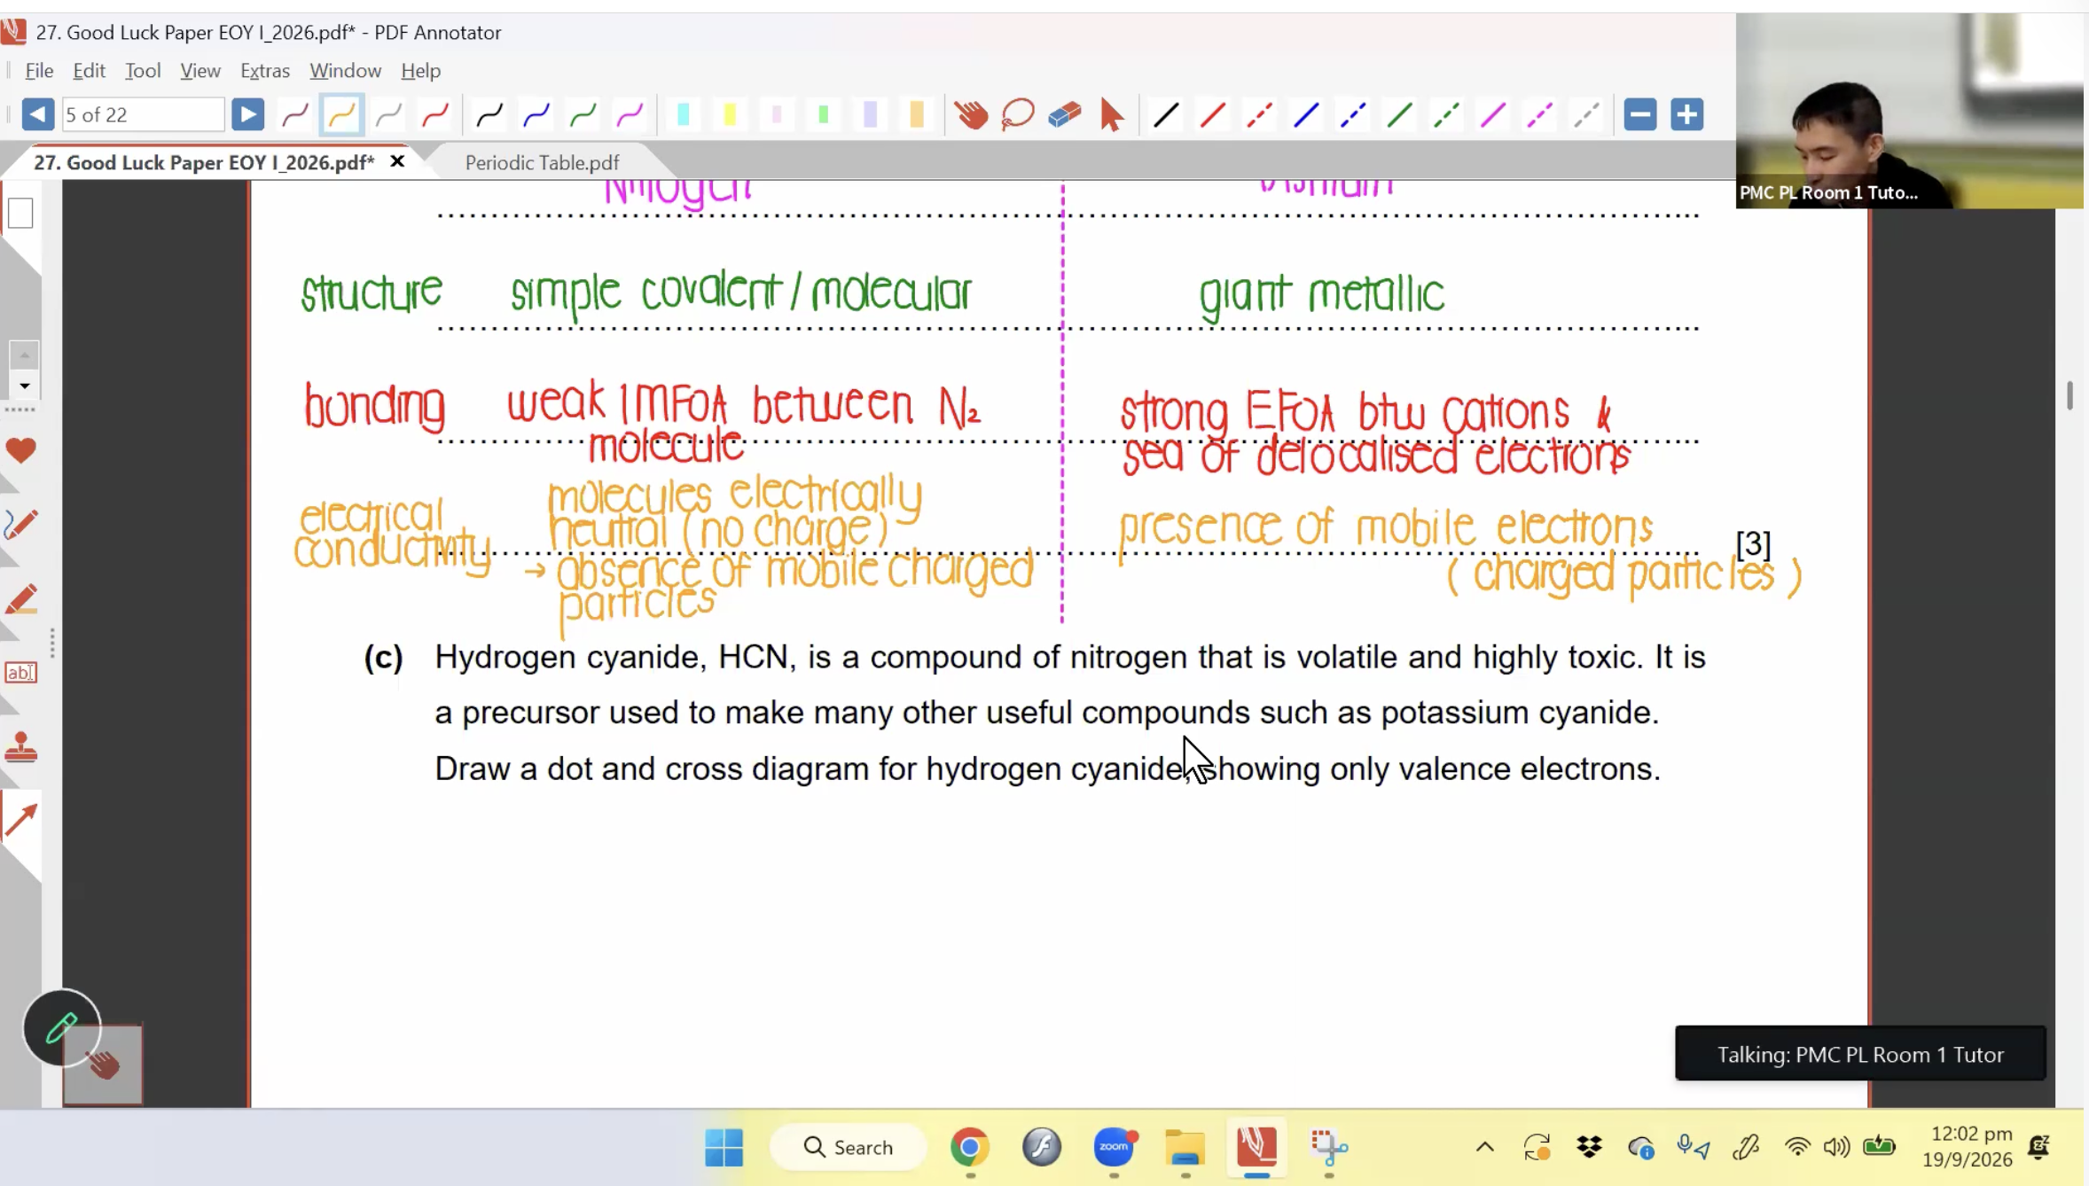Select the Eraser tool
2089x1186 pixels.
point(1065,114)
